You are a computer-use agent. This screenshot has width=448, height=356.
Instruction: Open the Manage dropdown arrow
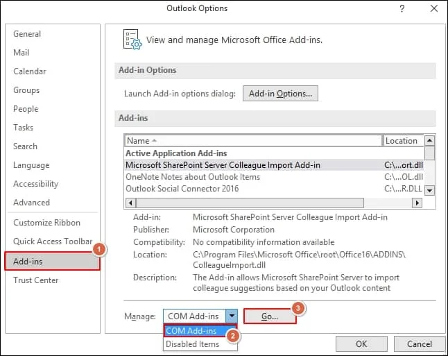click(x=232, y=316)
